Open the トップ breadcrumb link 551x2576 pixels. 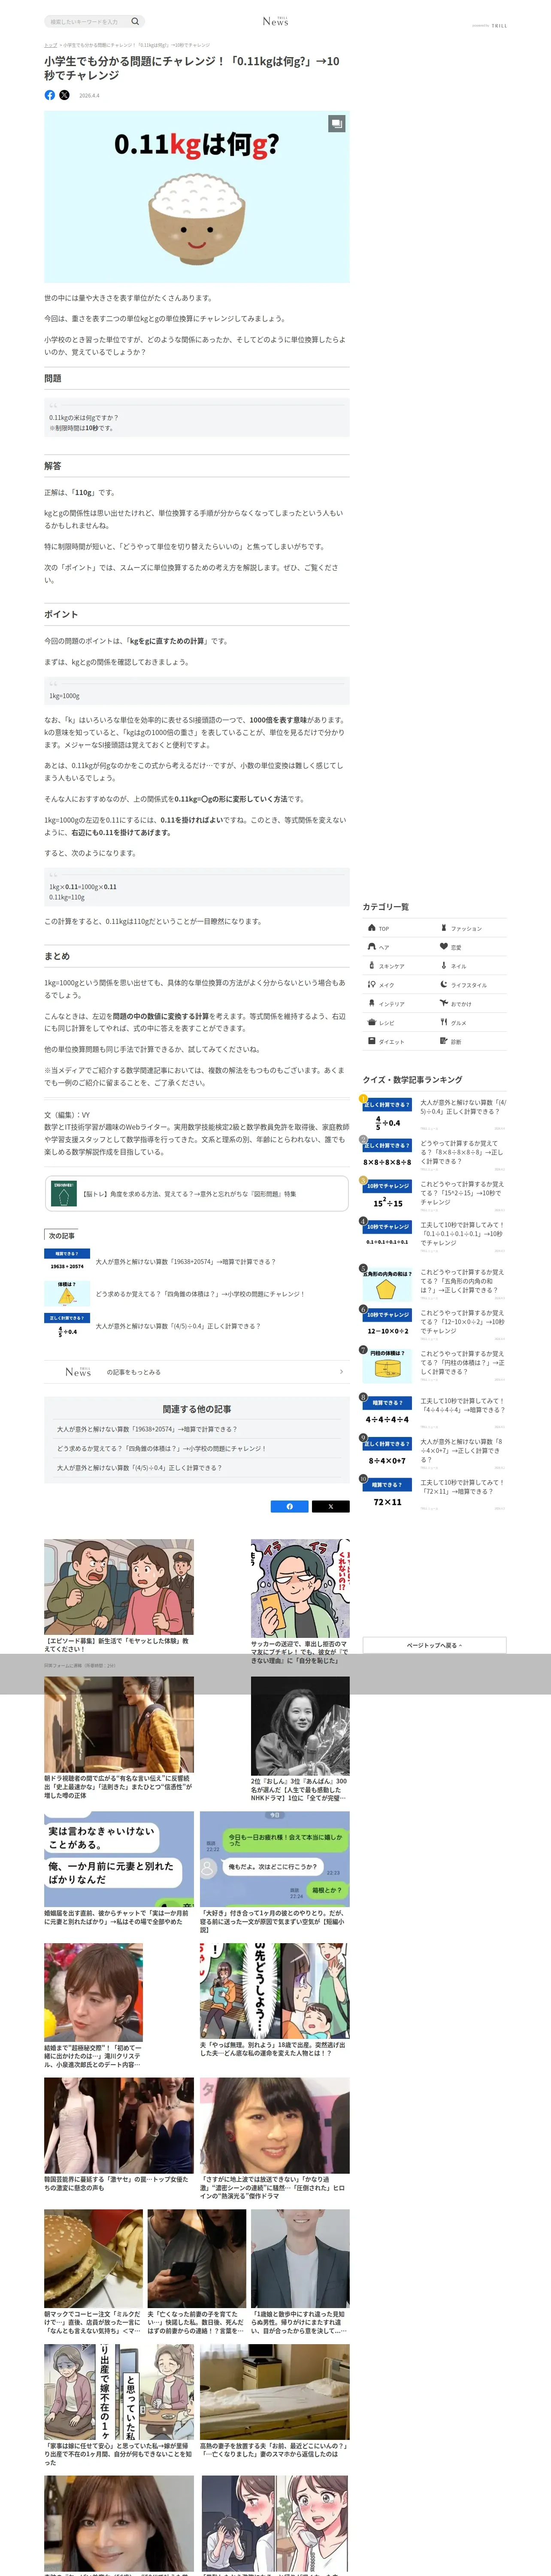click(50, 45)
